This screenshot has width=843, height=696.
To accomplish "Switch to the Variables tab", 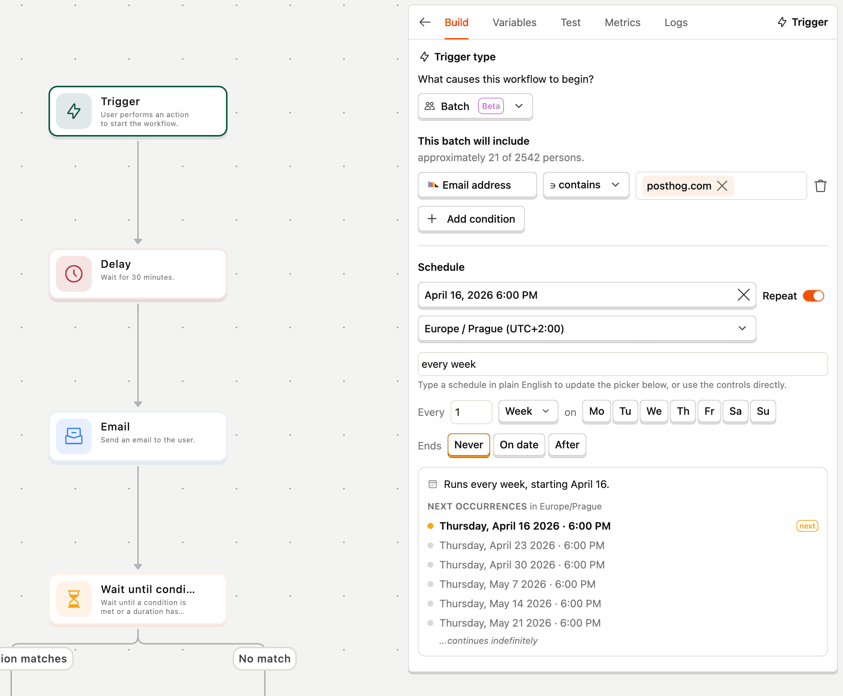I will point(514,22).
